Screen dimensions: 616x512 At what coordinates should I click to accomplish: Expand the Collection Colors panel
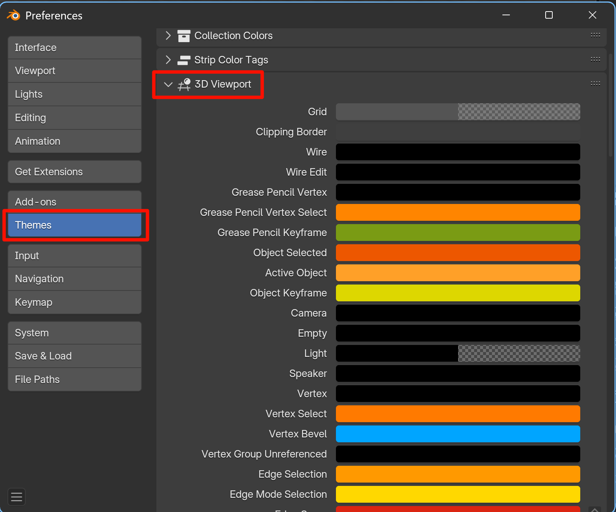[168, 36]
